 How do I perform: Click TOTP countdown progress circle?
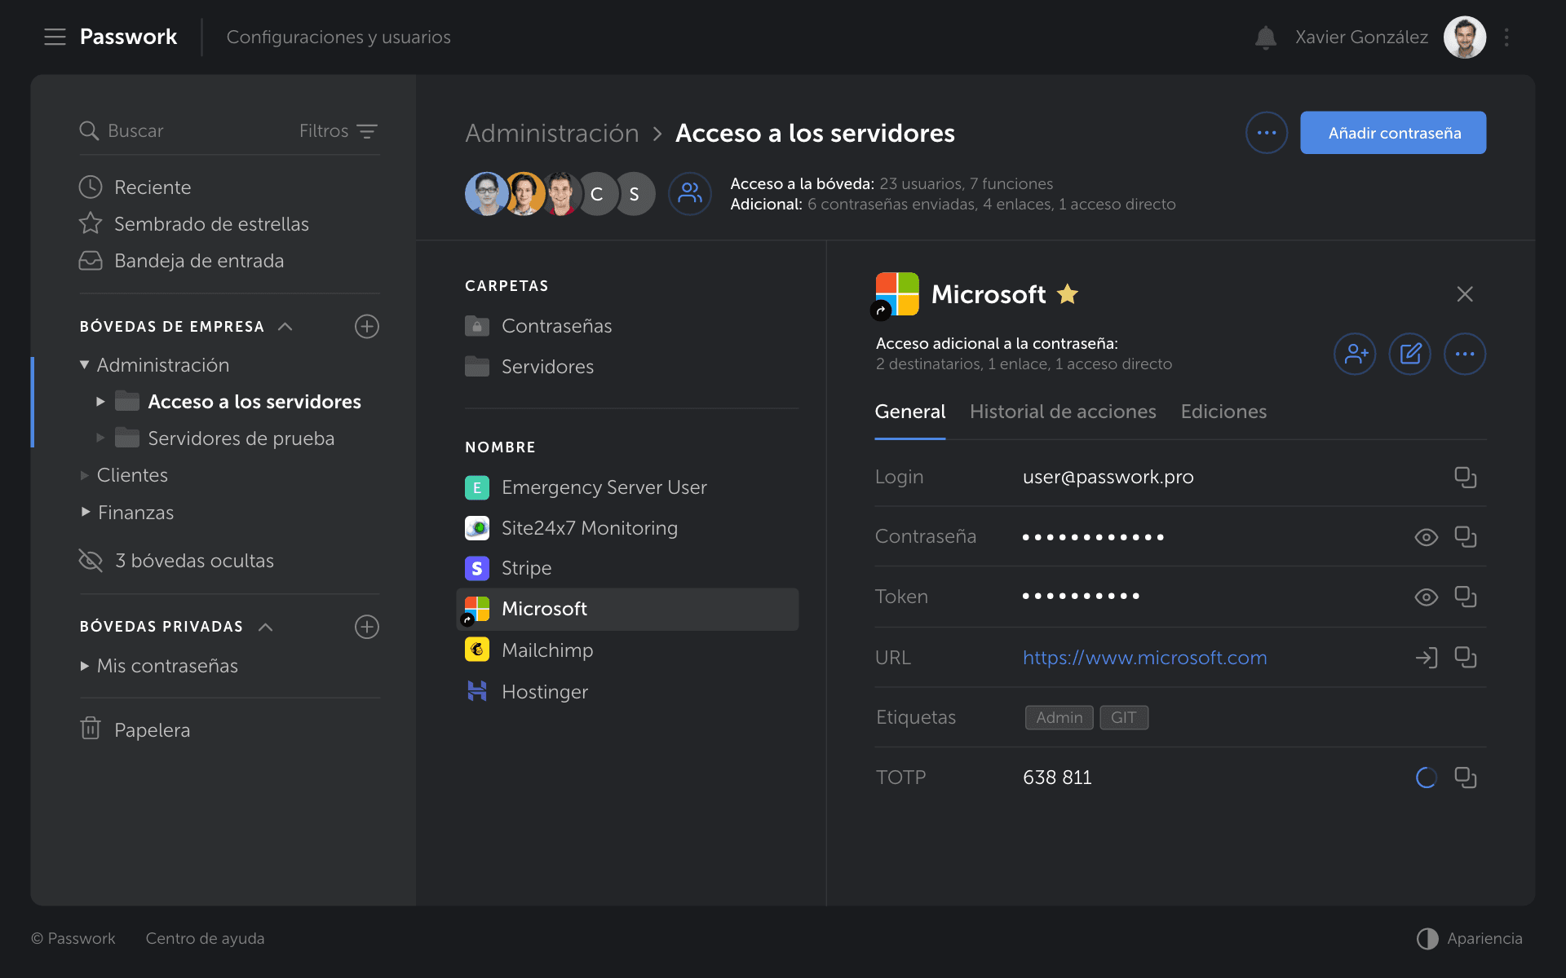[1426, 778]
